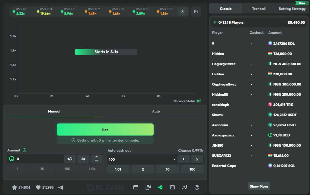
Task: Open round 8505078 result 2.89×
Action: click(x=141, y=11)
